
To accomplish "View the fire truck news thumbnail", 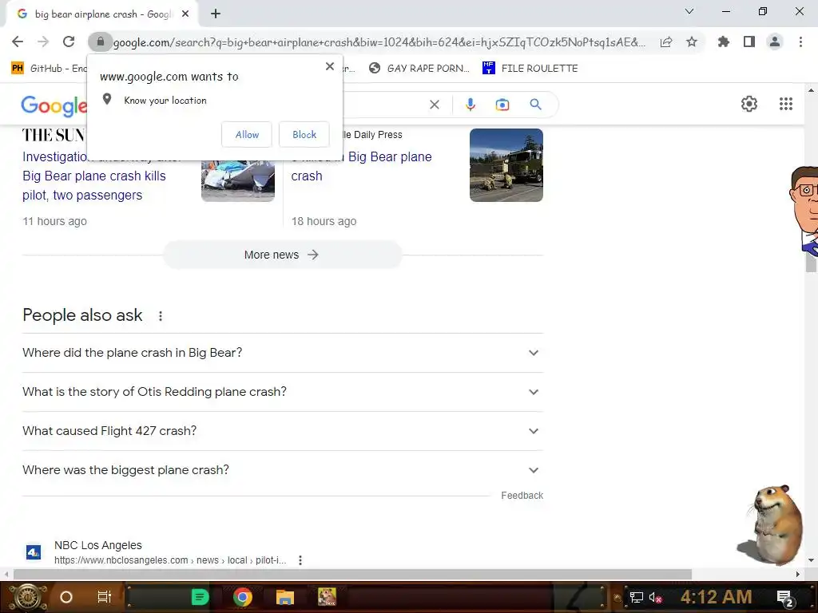I will tap(506, 165).
